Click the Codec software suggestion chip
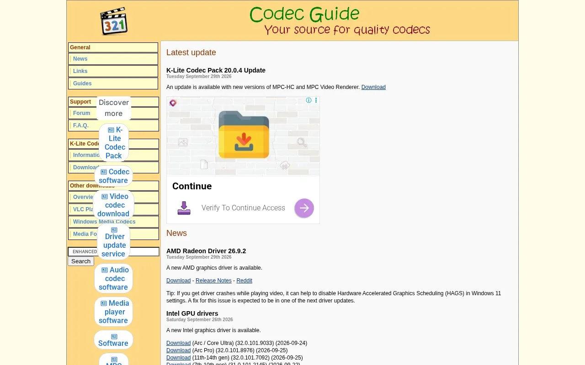 114,176
